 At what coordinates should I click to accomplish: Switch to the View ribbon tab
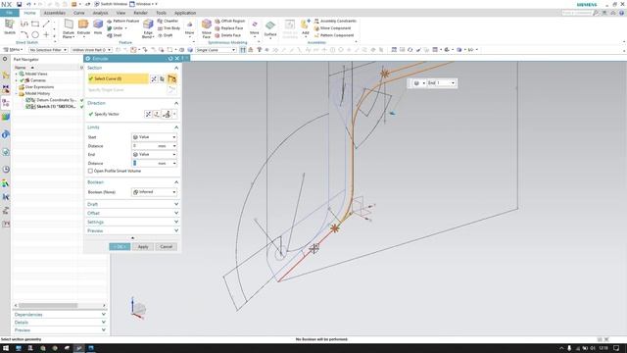coord(121,13)
